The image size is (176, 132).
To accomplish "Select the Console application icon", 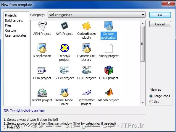I will (109, 26).
